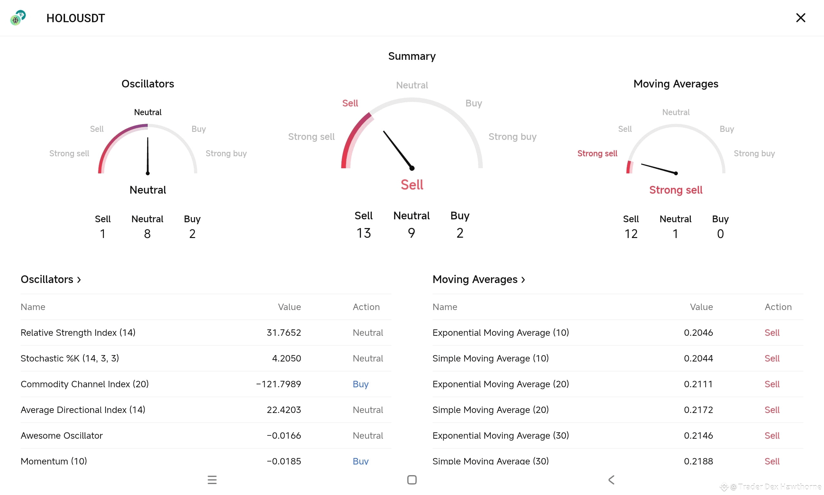Close the HOLOUSDT technicals panel
The width and height of the screenshot is (824, 495).
[800, 18]
